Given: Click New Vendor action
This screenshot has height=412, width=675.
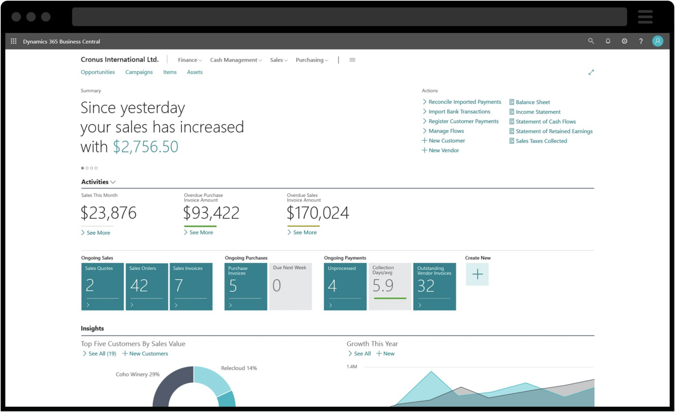Looking at the screenshot, I should coord(440,150).
